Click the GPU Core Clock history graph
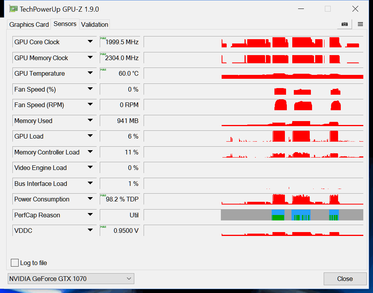Screen dimensions: 373x293 (253, 42)
